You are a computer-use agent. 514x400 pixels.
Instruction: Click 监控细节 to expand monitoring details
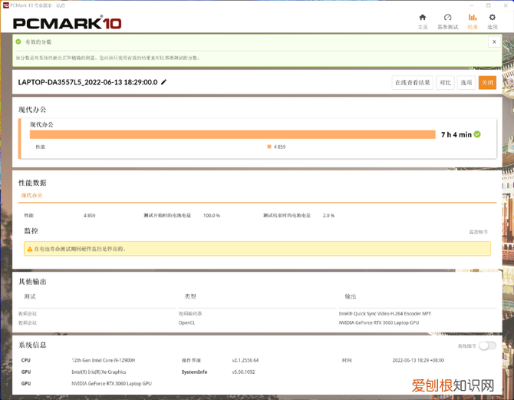[x=478, y=232]
